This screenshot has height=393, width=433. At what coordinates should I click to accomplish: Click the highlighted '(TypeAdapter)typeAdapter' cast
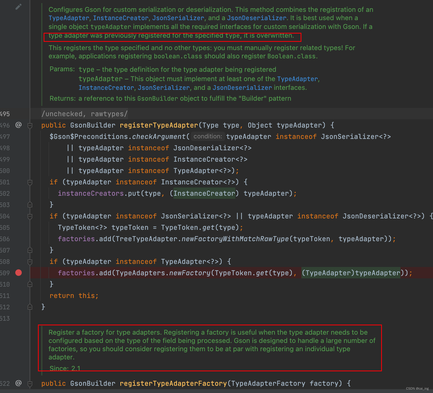[351, 273]
